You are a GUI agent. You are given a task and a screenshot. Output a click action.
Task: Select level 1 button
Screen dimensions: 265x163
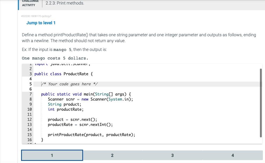[52, 155]
